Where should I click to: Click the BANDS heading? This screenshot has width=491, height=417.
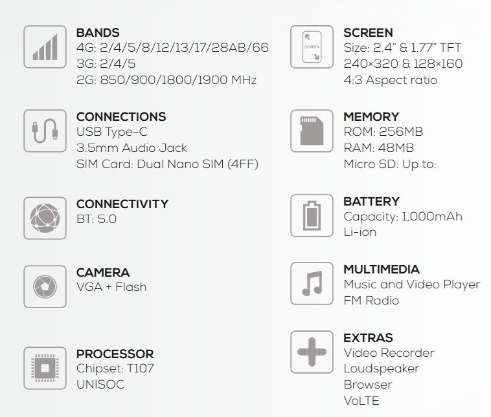click(98, 32)
